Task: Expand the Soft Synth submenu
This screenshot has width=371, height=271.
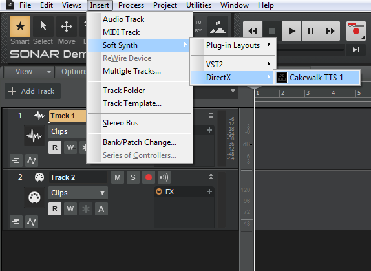Action: click(140, 45)
